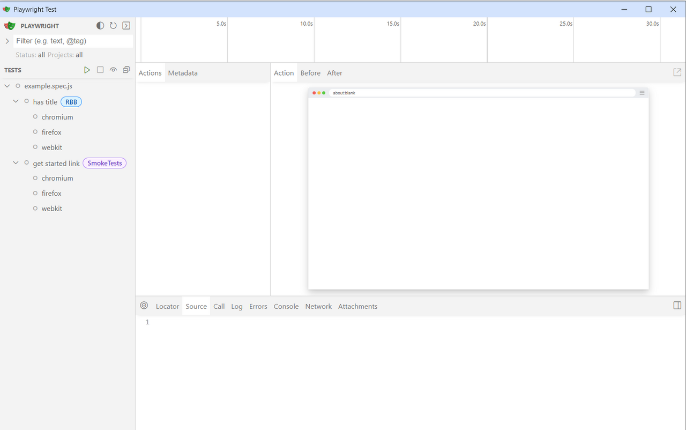The height and width of the screenshot is (430, 686).
Task: Switch to the Metadata tab
Action: coord(183,73)
